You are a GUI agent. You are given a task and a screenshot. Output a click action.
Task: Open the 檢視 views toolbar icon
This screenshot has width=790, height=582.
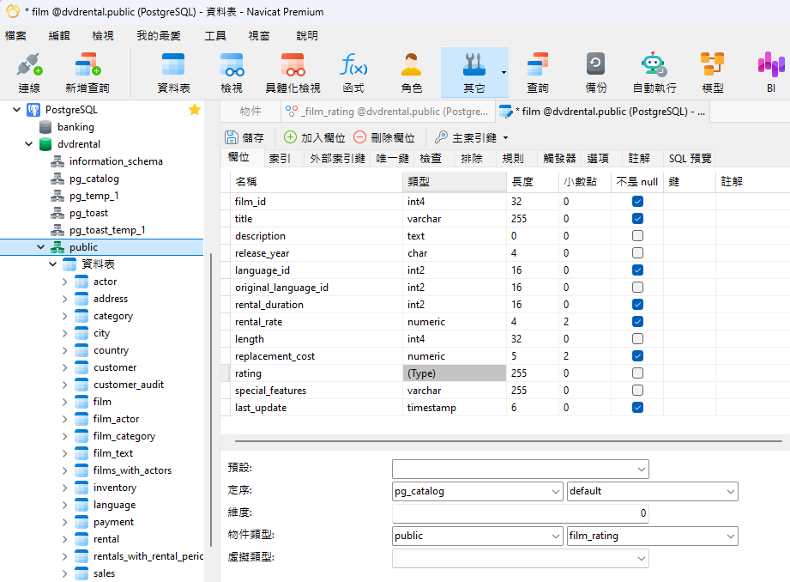click(232, 72)
